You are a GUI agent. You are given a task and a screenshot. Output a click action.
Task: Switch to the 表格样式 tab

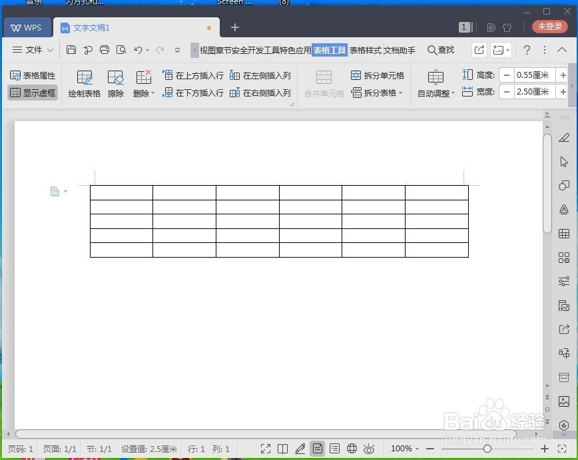366,50
